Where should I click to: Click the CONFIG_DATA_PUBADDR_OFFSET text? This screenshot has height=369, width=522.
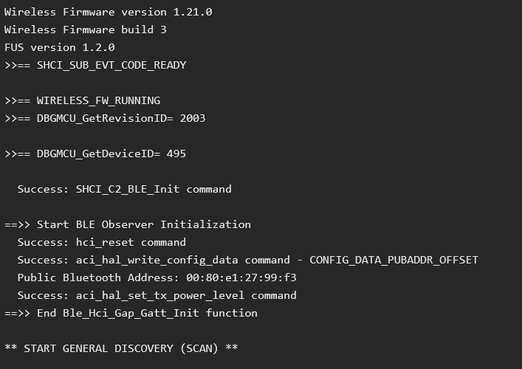[394, 260]
